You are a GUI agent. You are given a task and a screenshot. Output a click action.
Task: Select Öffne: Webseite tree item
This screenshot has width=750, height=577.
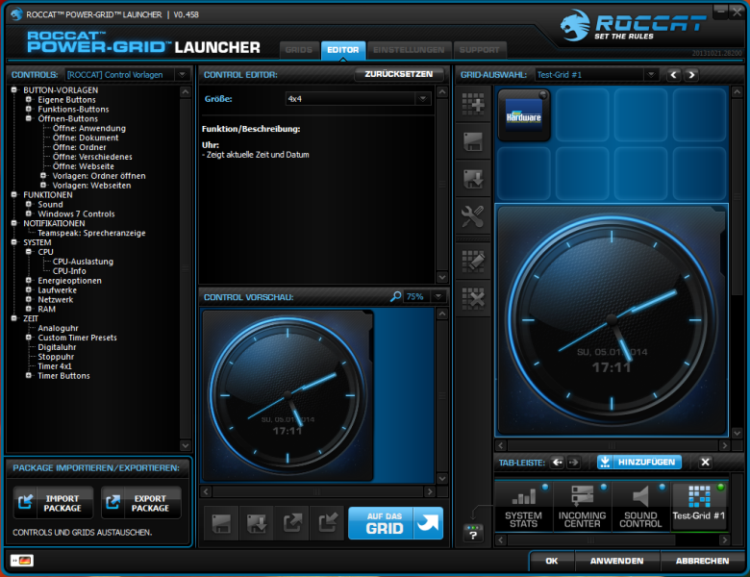84,166
